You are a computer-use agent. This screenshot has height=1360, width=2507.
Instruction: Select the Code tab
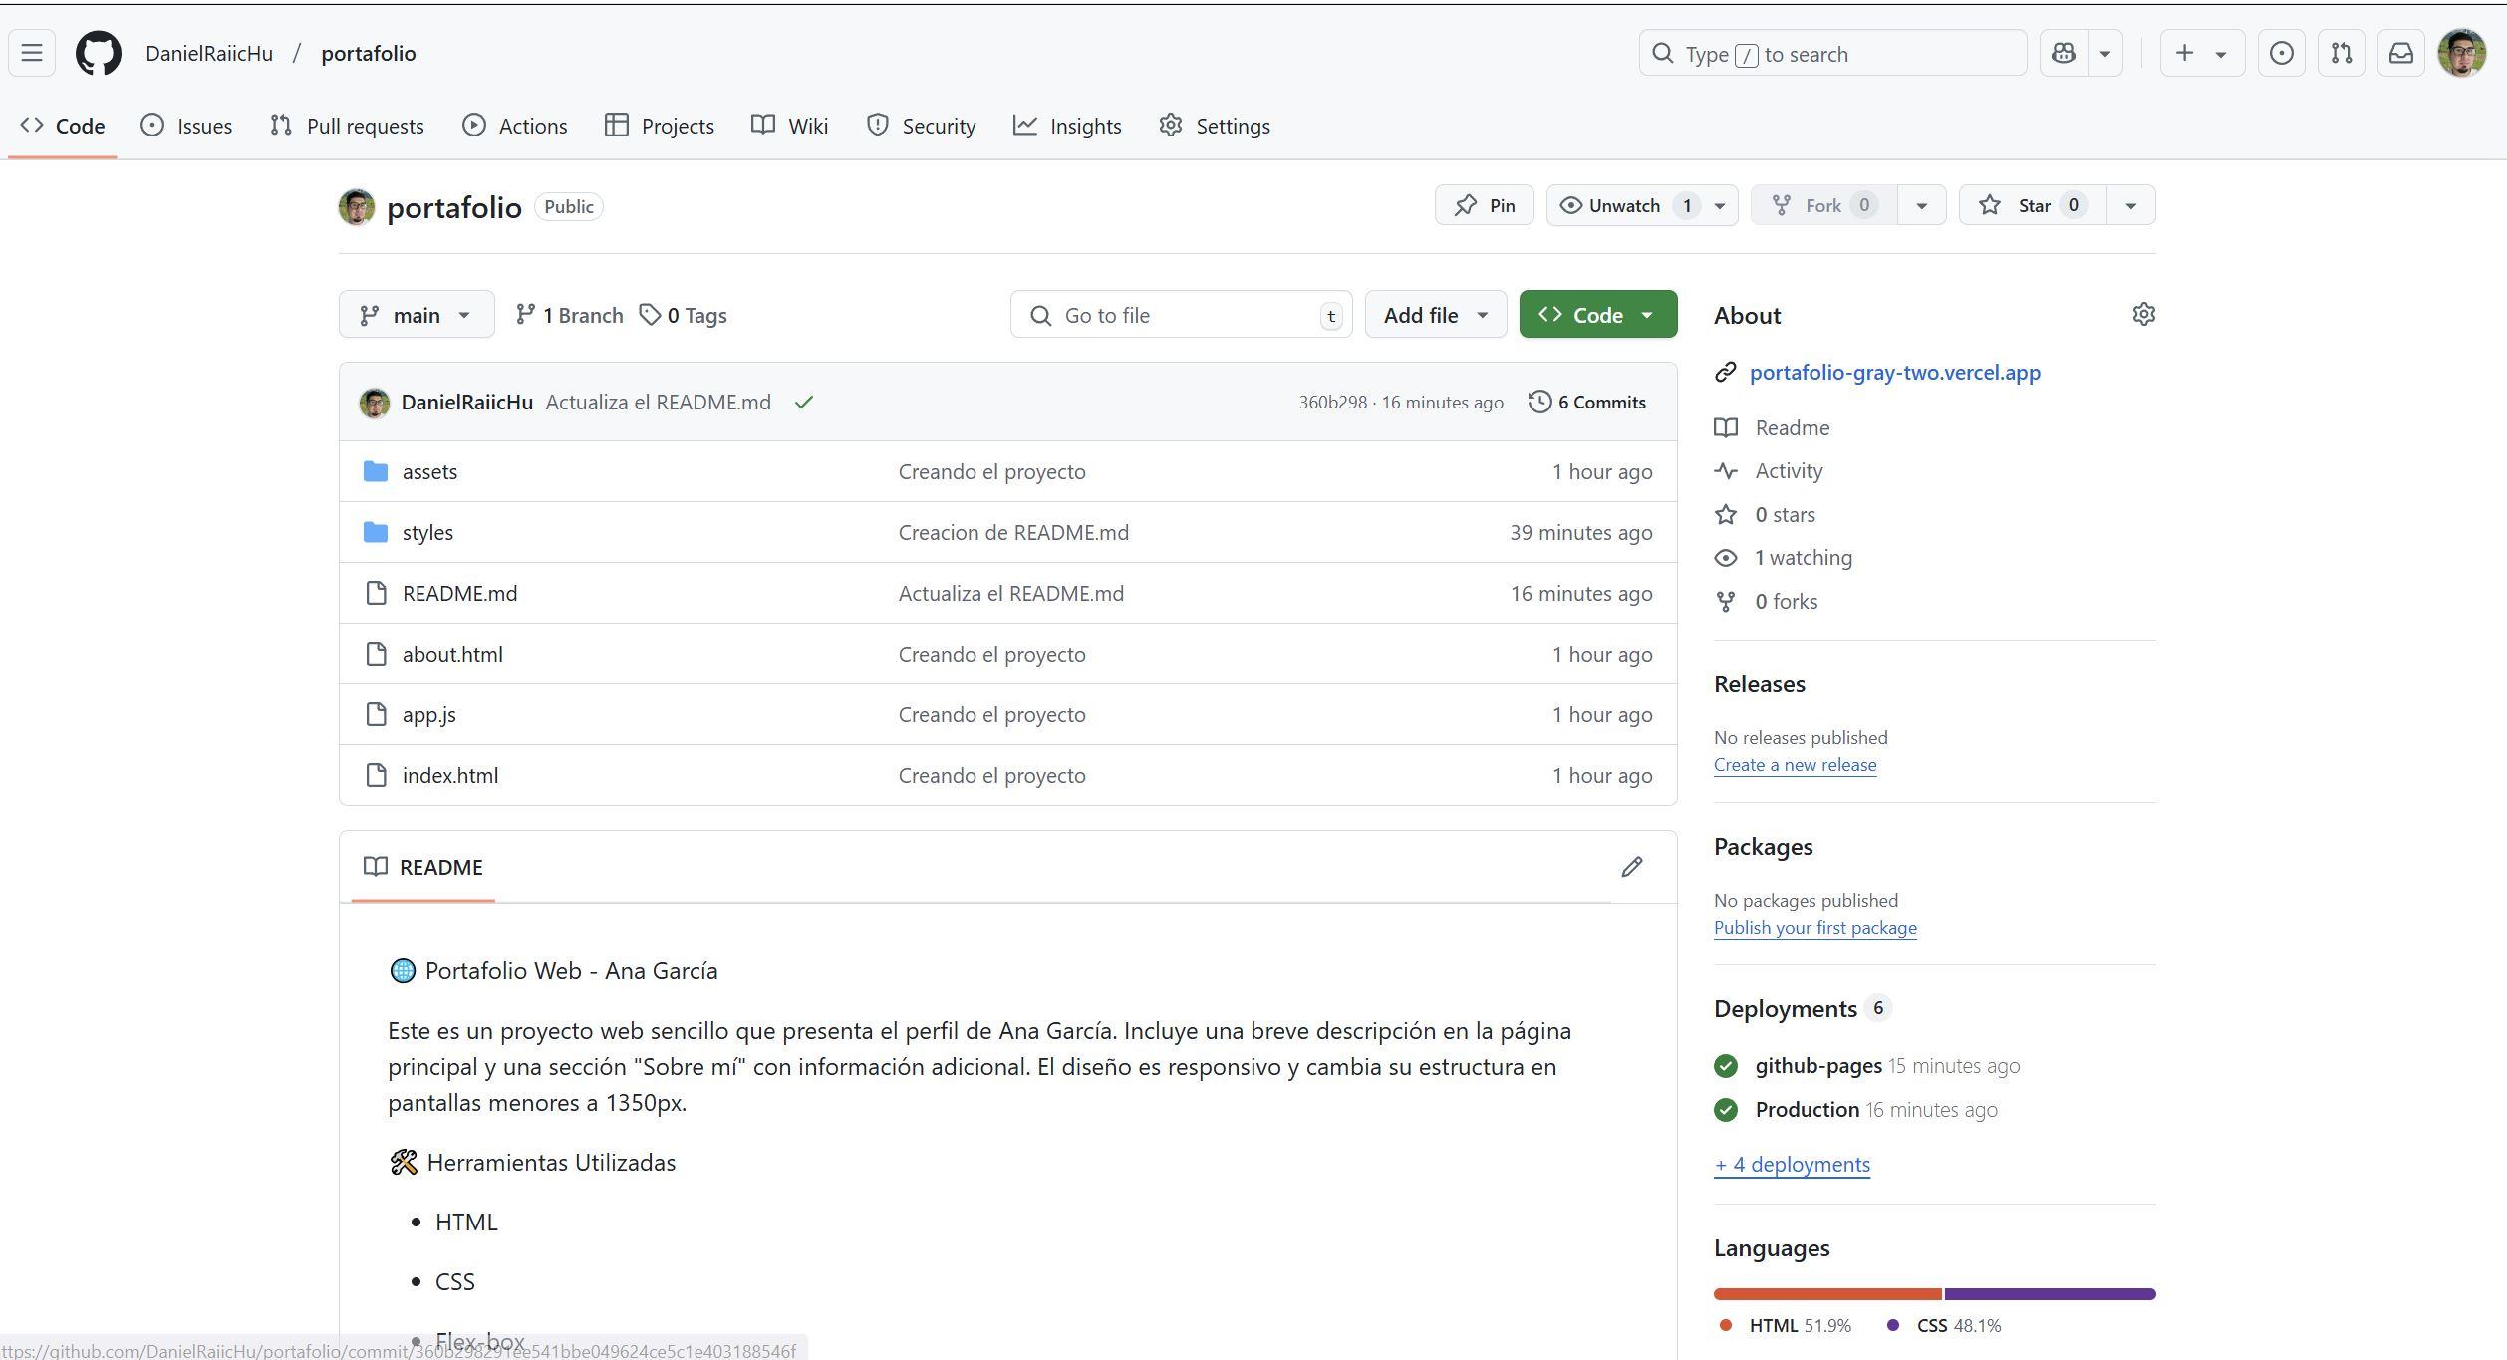coord(63,126)
